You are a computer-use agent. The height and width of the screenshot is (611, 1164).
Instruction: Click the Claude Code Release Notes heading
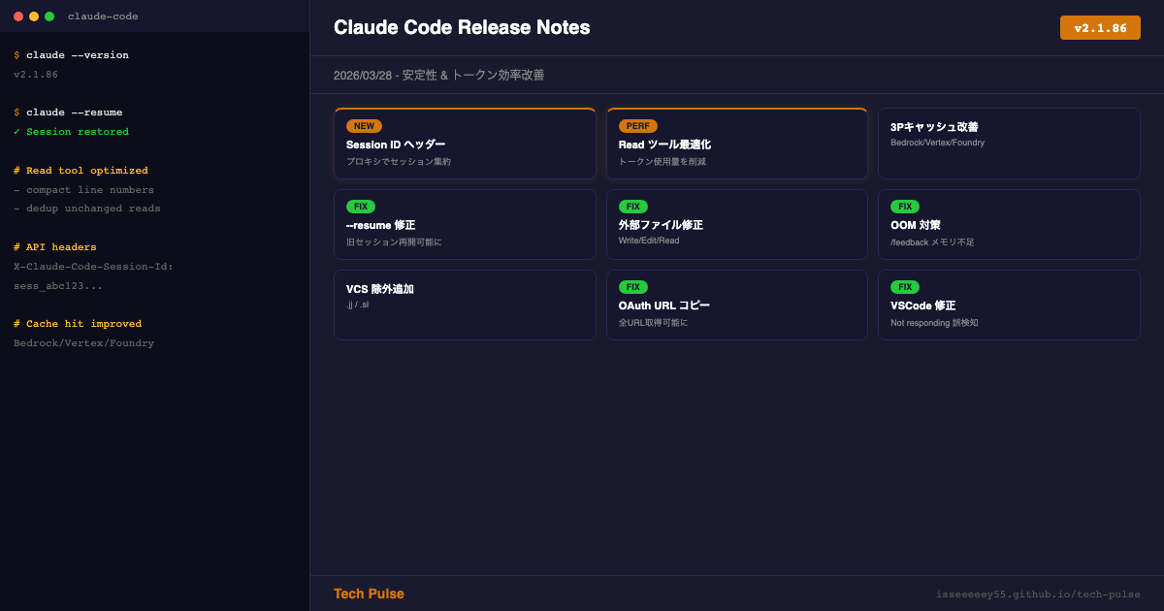[x=462, y=28]
